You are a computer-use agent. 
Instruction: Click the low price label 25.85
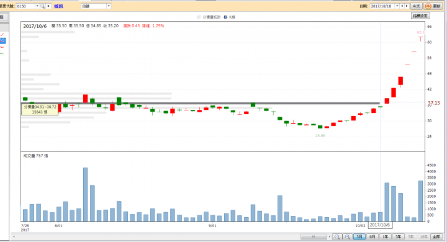[x=320, y=136]
